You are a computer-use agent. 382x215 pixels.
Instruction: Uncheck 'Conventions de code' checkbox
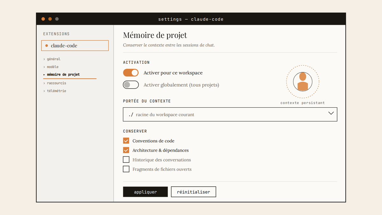pos(126,141)
